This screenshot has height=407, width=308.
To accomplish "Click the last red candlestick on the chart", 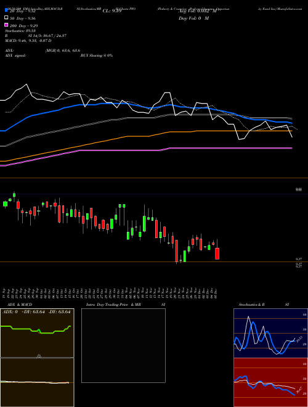I will 217,253.
